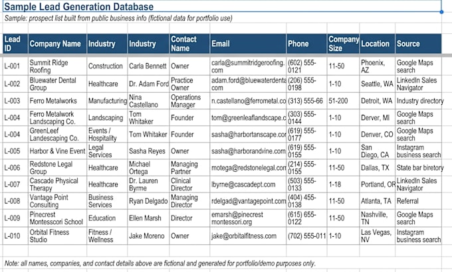Viewport: 452px width, 272px height.
Task: Select the 'Vantage Point Consulting' cell
Action: click(57, 201)
